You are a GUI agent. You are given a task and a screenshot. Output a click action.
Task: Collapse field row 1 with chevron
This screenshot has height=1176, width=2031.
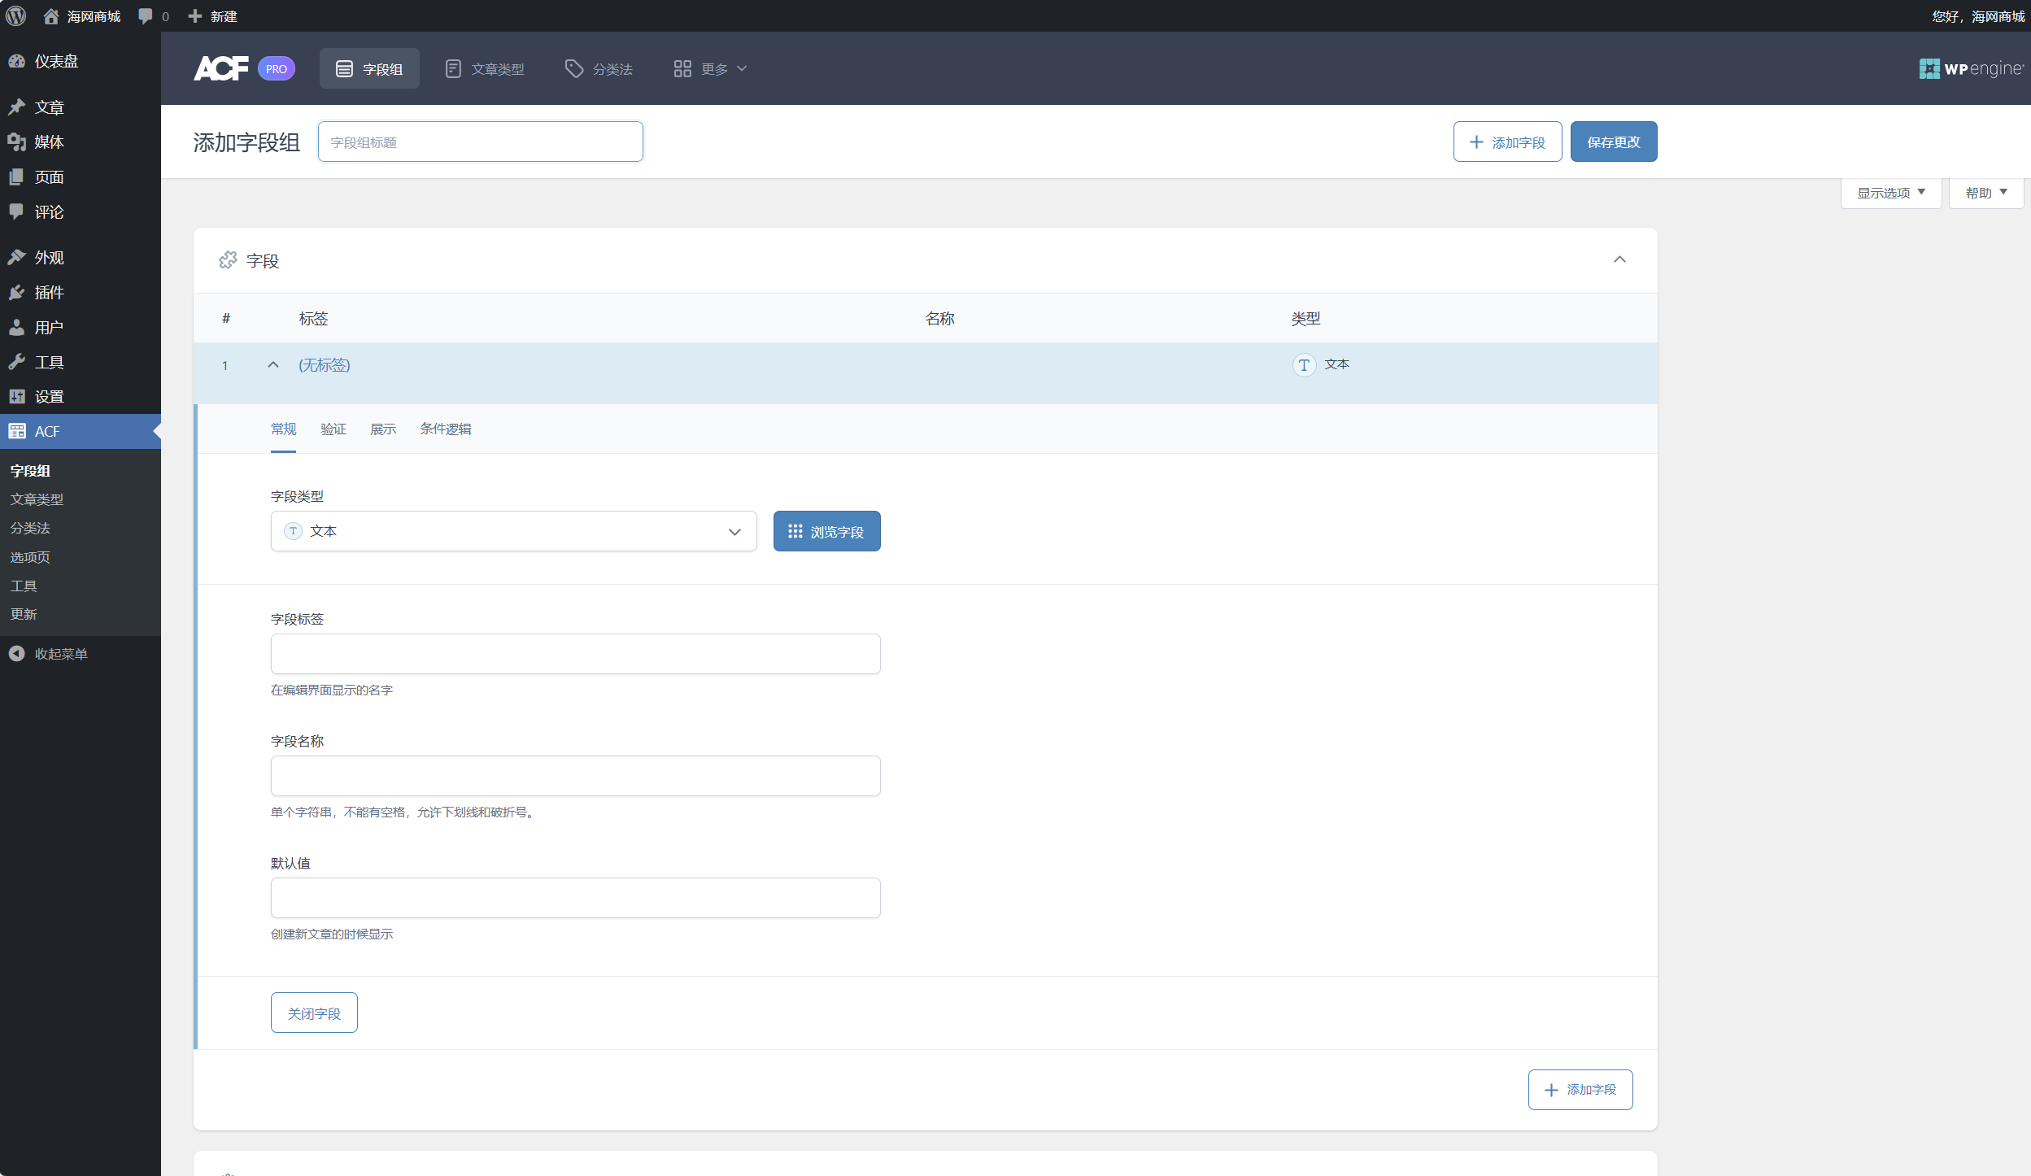coord(273,365)
